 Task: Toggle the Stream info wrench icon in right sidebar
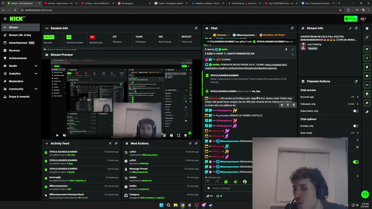point(367,103)
